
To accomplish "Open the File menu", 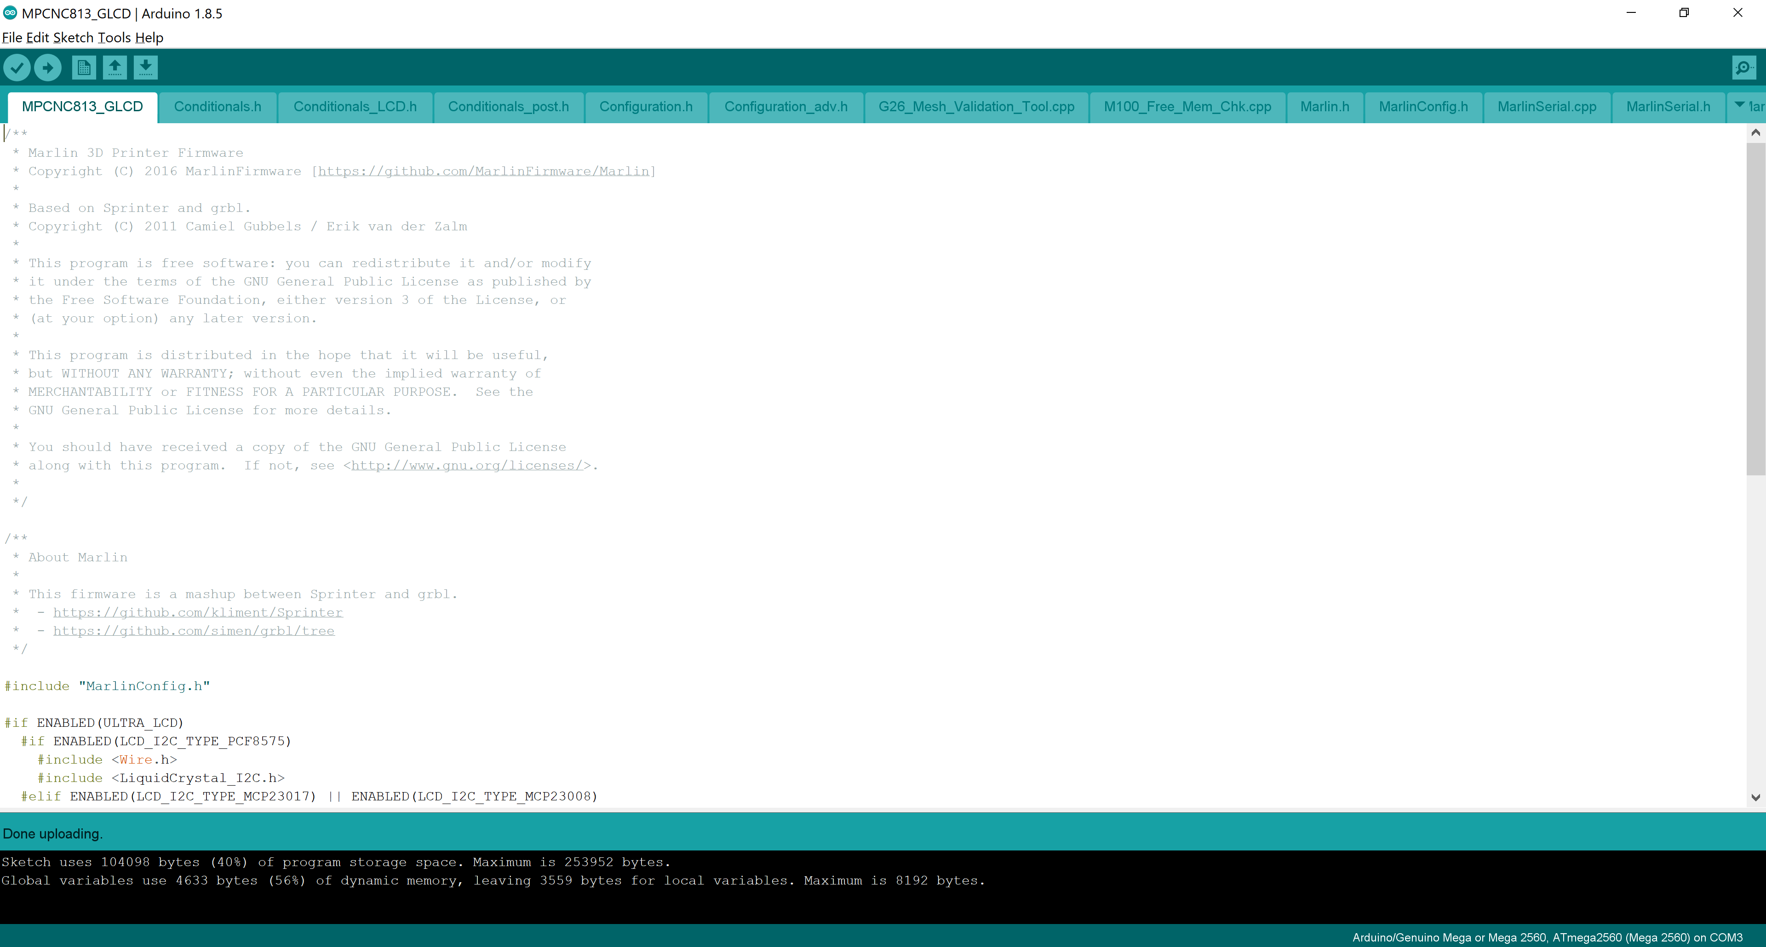I will click(x=11, y=38).
